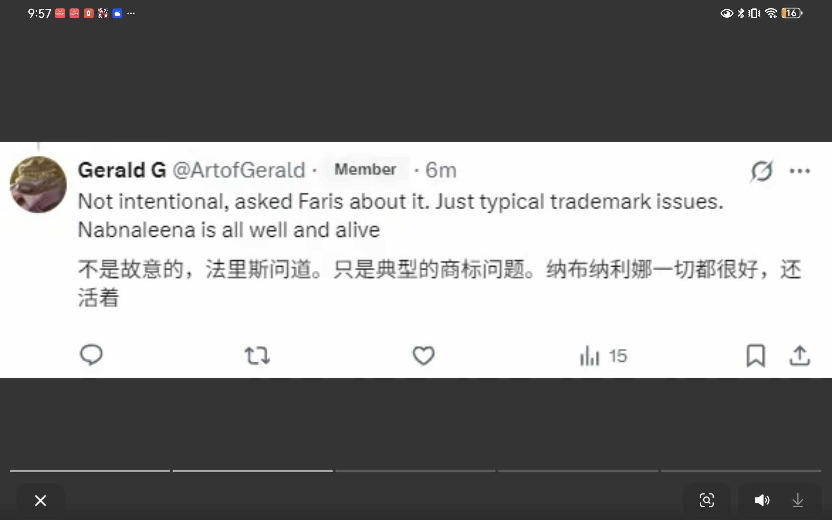Close the image viewer with X button
The height and width of the screenshot is (520, 832).
click(41, 500)
